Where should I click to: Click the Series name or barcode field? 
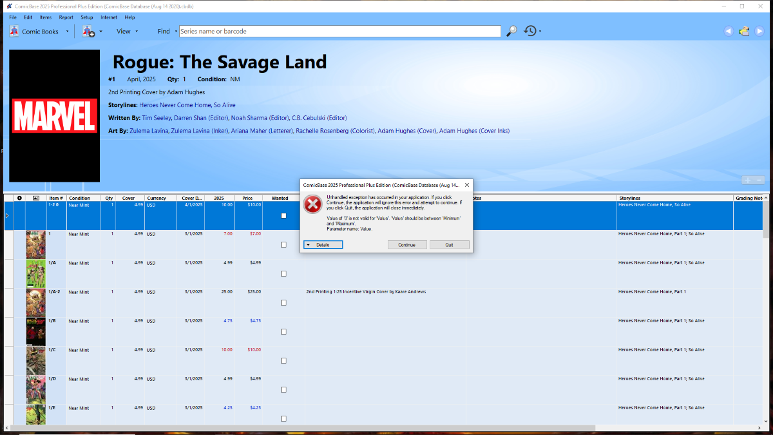coord(340,31)
